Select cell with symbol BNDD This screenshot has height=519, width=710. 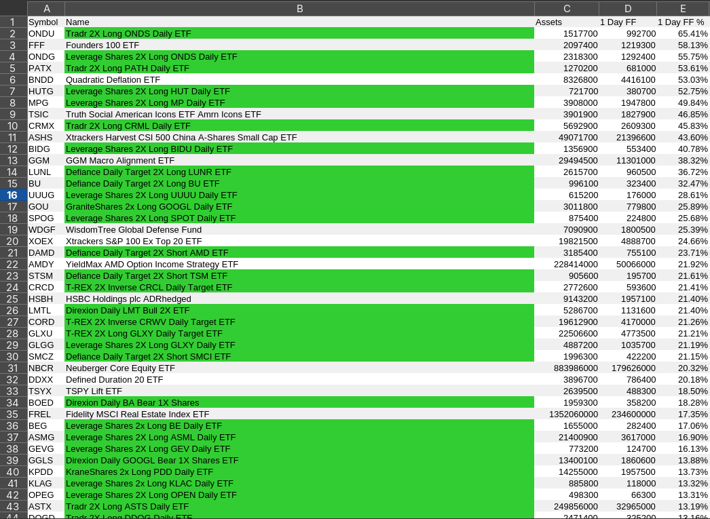[x=46, y=79]
